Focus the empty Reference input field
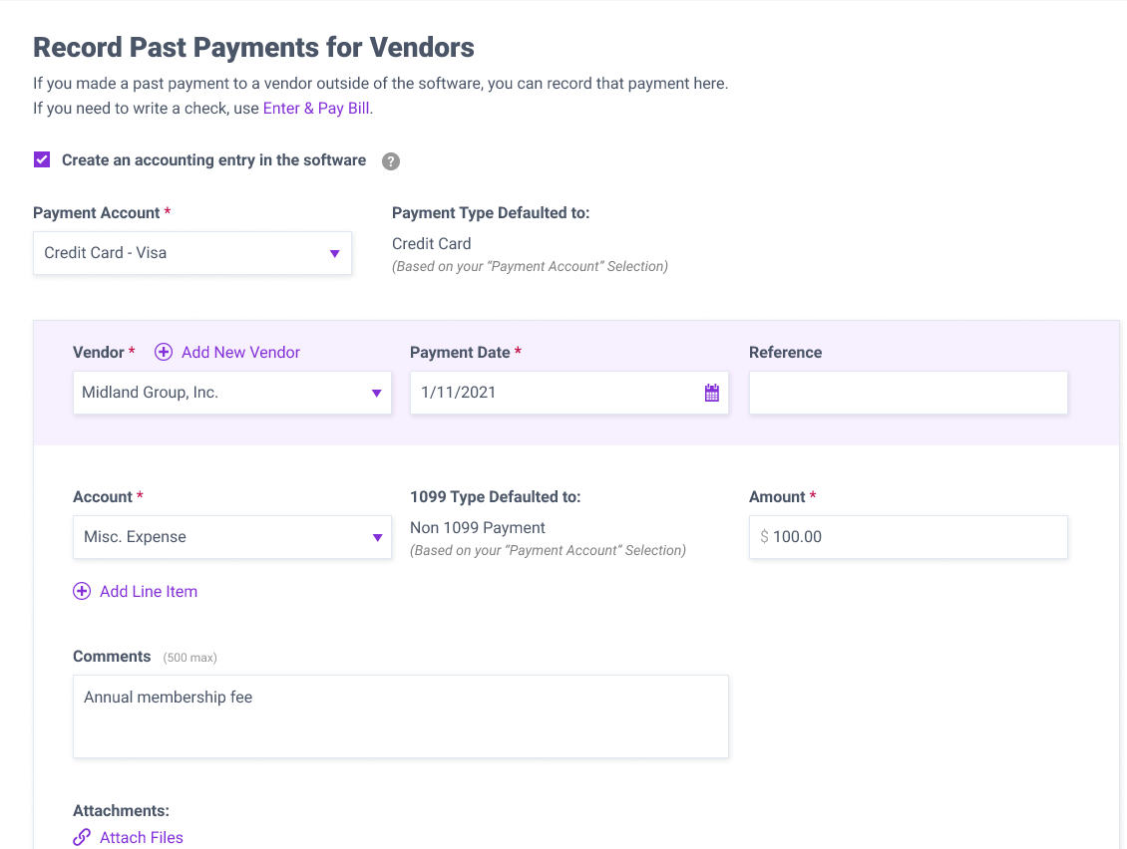Screen dimensions: 1127x849 [909, 393]
